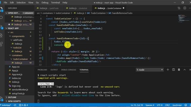Maximize the panel with up chevron
Image resolution: width=191 pixels, height=107 pixels.
(x=184, y=70)
